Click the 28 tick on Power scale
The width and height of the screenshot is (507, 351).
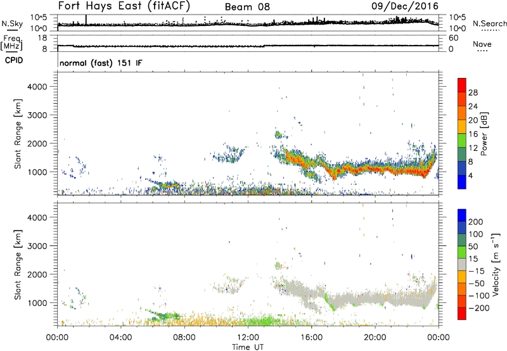[473, 93]
